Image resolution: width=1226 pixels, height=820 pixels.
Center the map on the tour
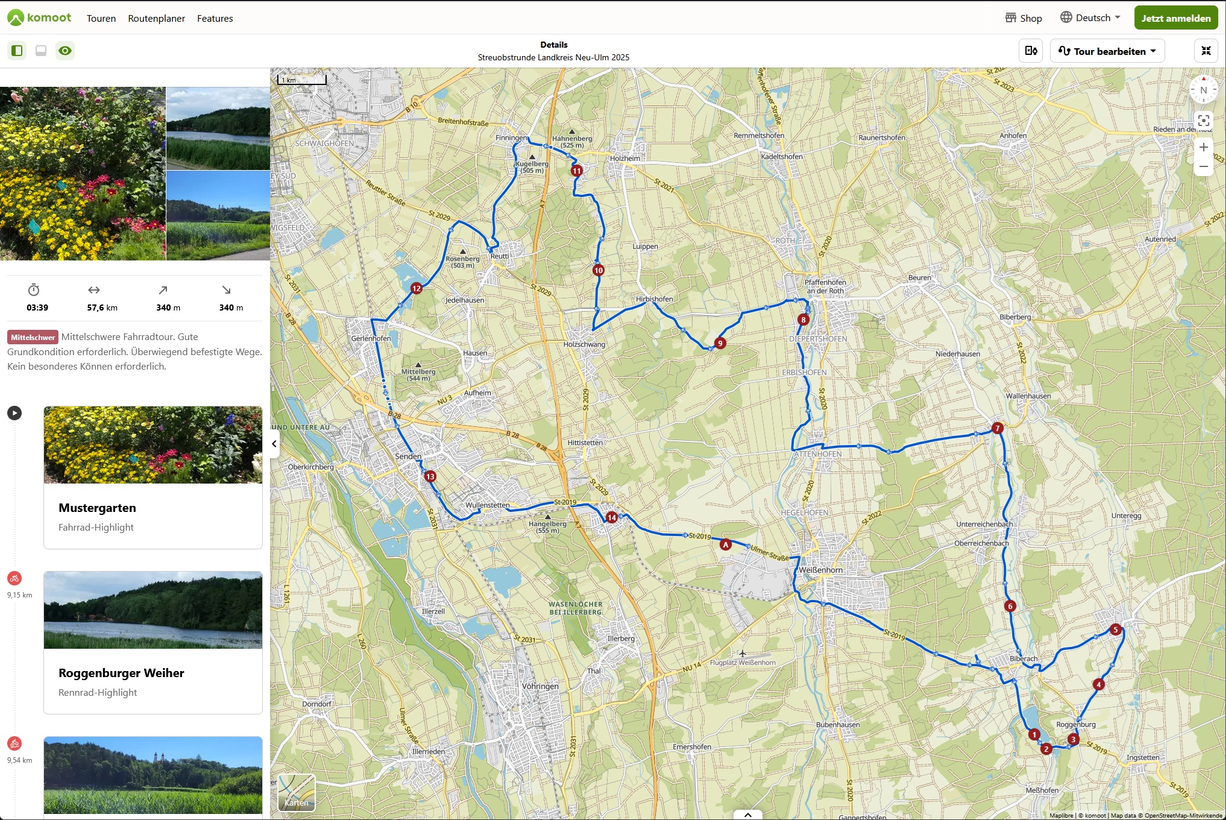pyautogui.click(x=1204, y=120)
